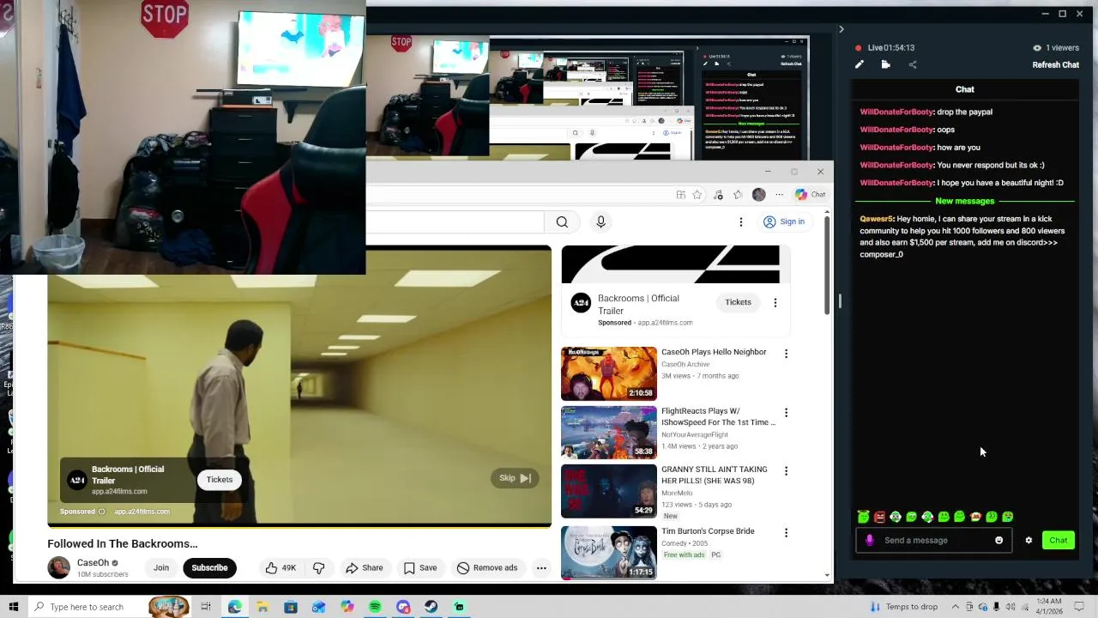Click Tickets button in sidebar A24 ad
Viewport: 1098px width, 618px height.
click(x=738, y=302)
